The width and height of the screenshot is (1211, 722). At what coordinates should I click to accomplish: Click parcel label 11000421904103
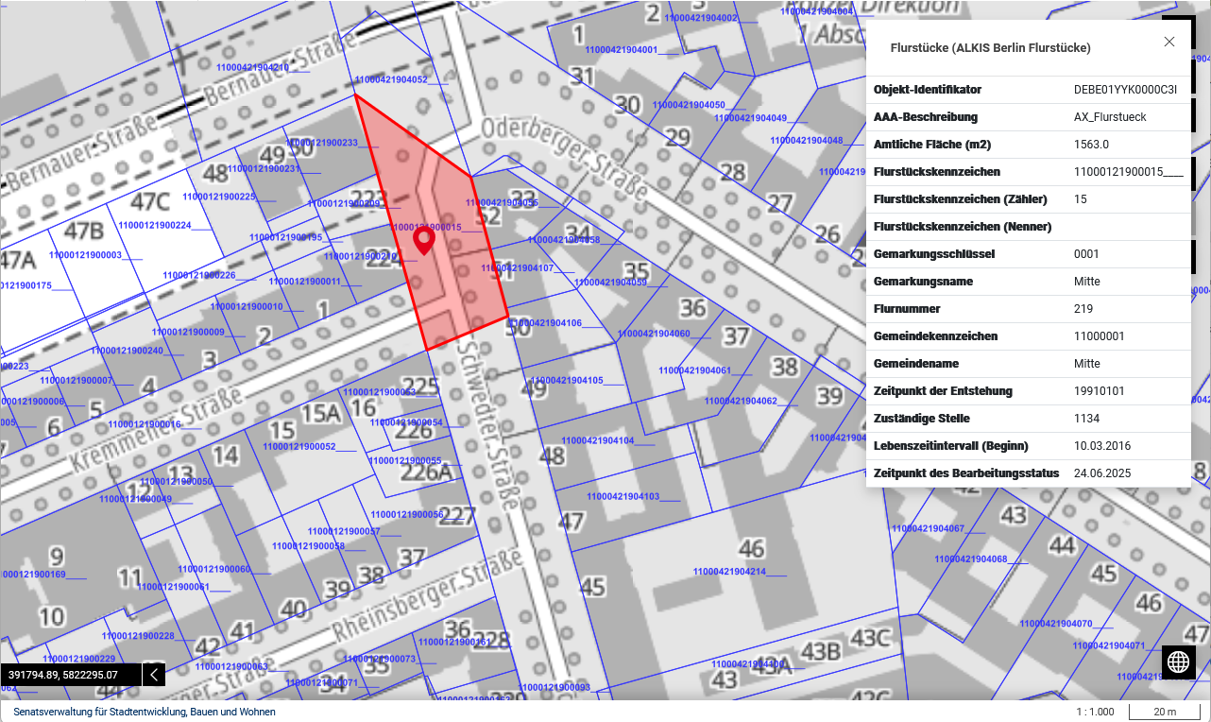(x=623, y=496)
